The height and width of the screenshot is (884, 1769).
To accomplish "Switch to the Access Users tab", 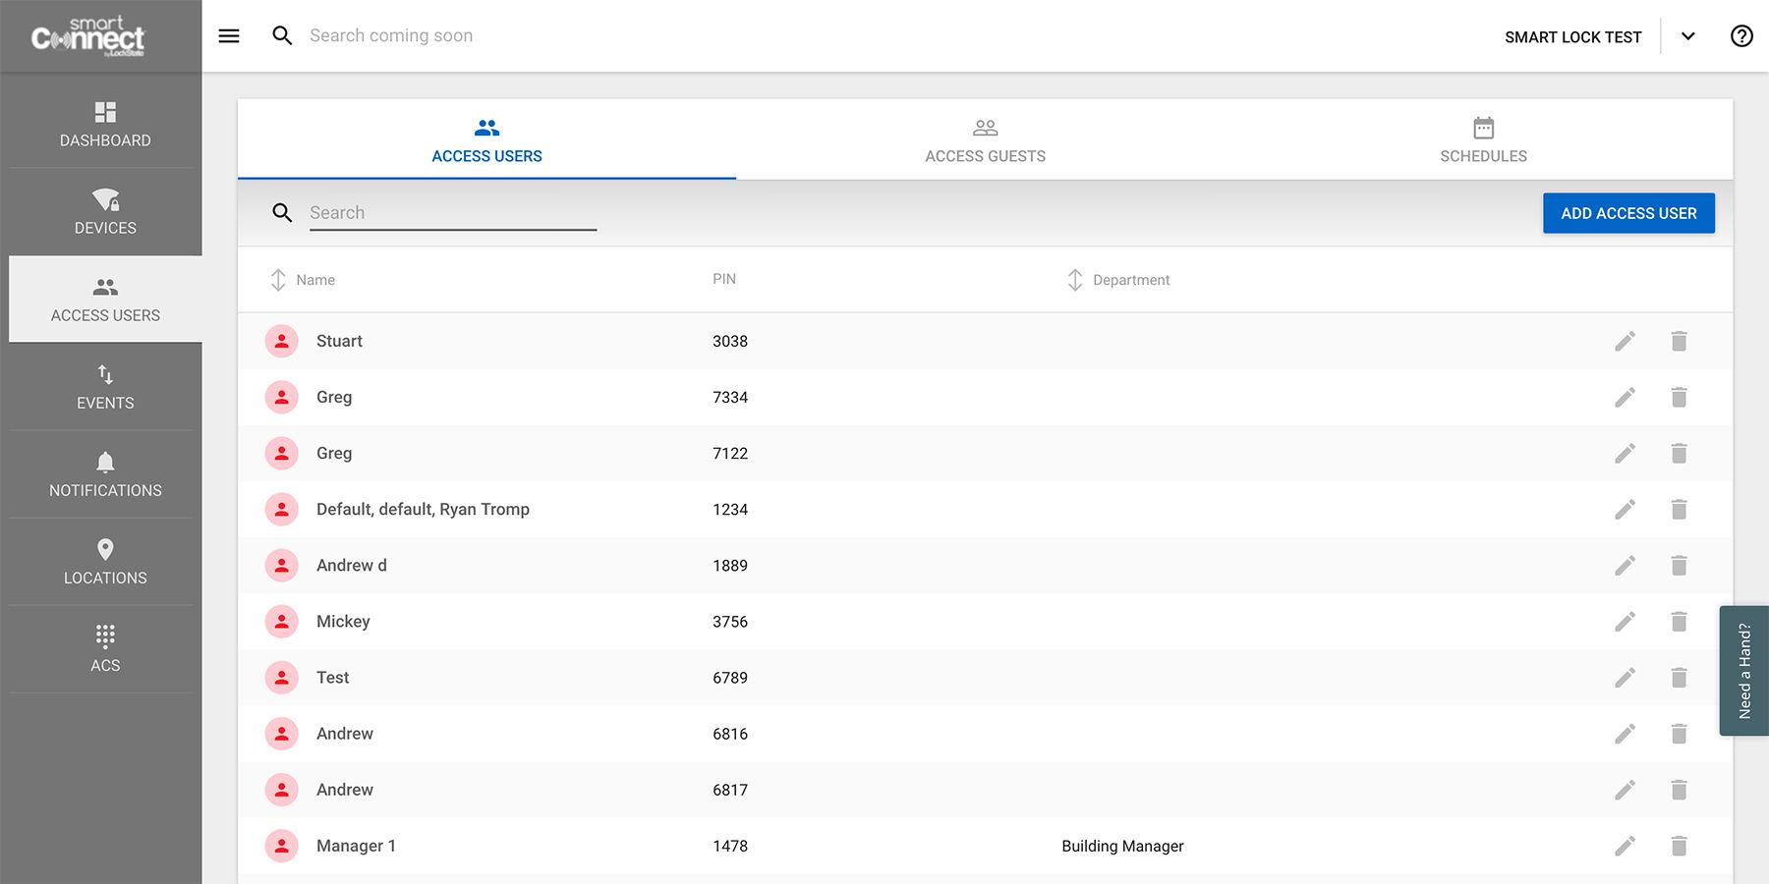I will (x=486, y=139).
